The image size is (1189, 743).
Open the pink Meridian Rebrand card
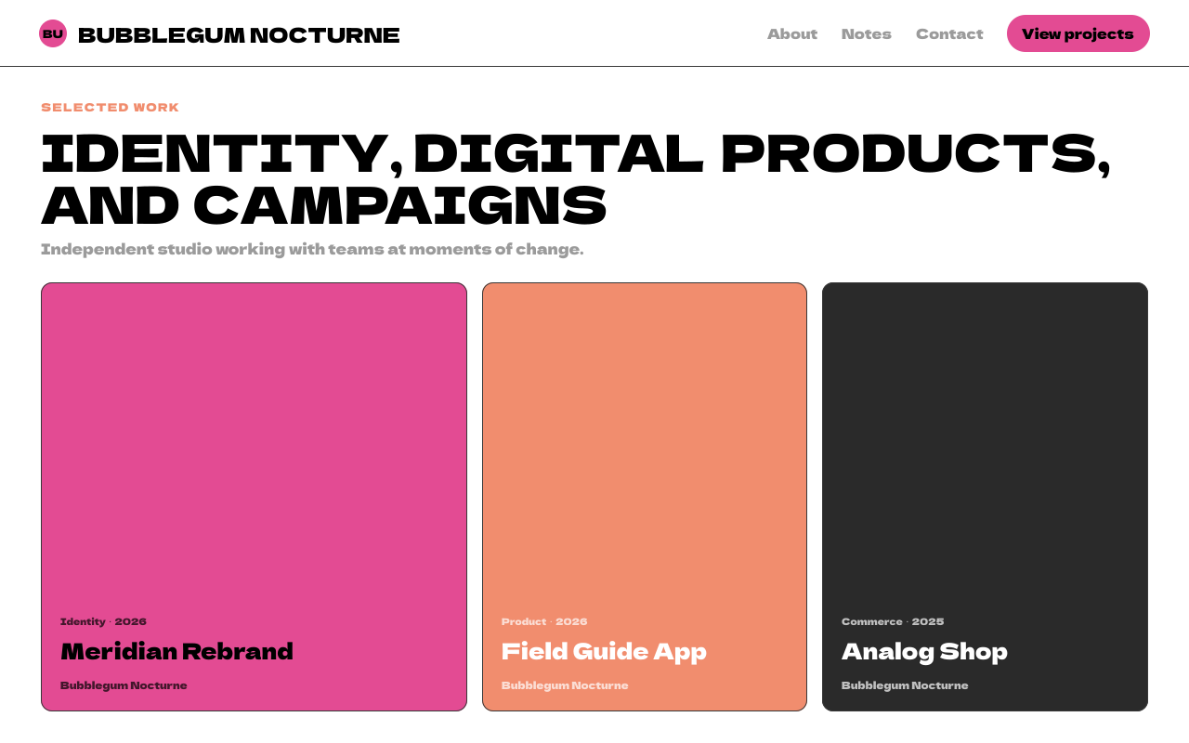click(254, 497)
